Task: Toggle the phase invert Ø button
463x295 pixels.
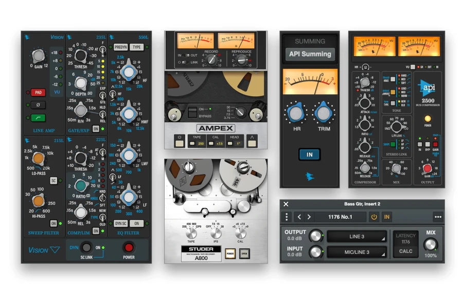Action: [39, 105]
